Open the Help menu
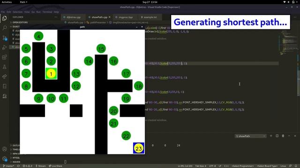 click(x=56, y=12)
